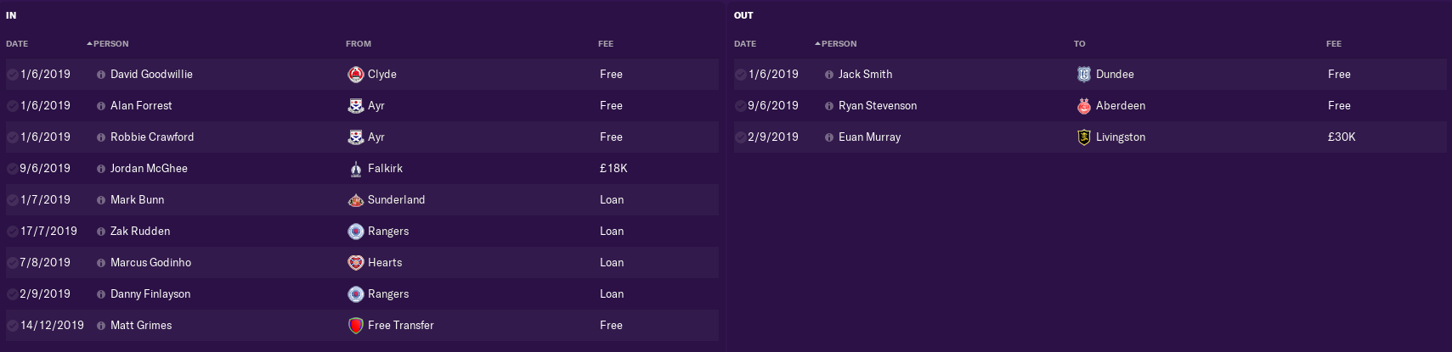The image size is (1452, 352).
Task: Sort incoming transfers by Person column
Action: click(108, 43)
